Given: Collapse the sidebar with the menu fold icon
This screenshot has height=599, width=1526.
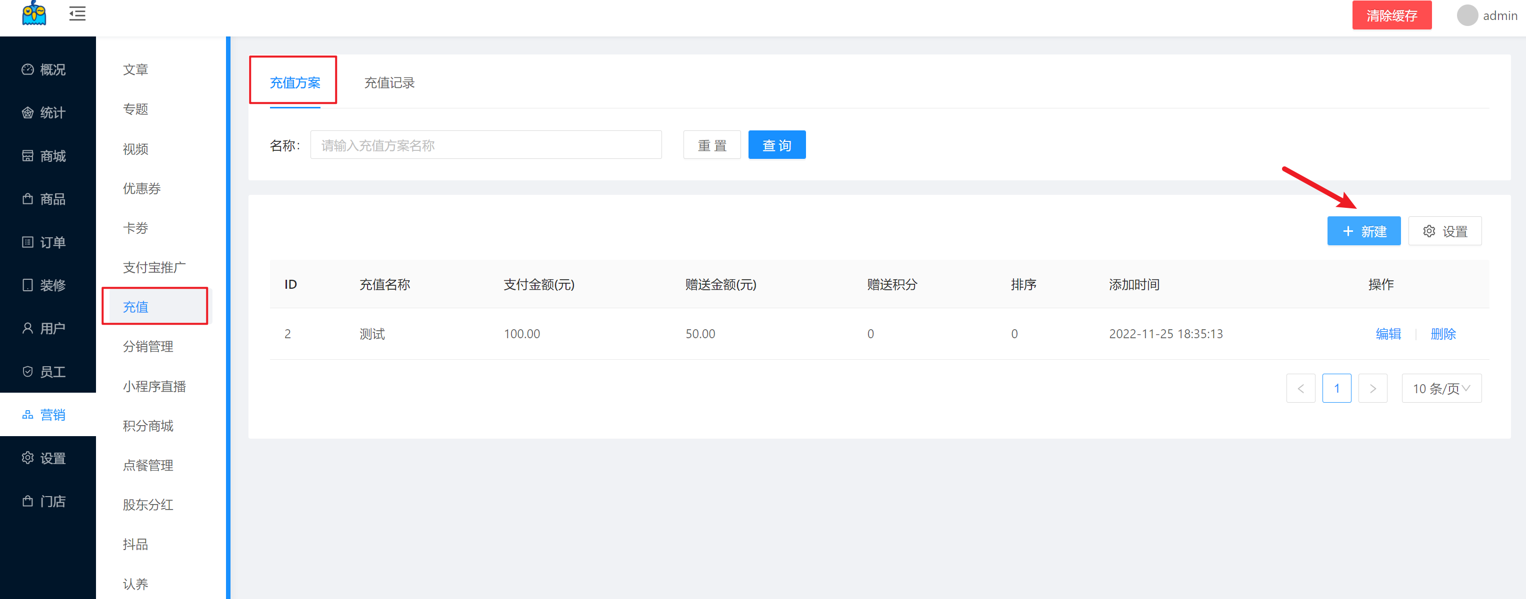Looking at the screenshot, I should (77, 13).
